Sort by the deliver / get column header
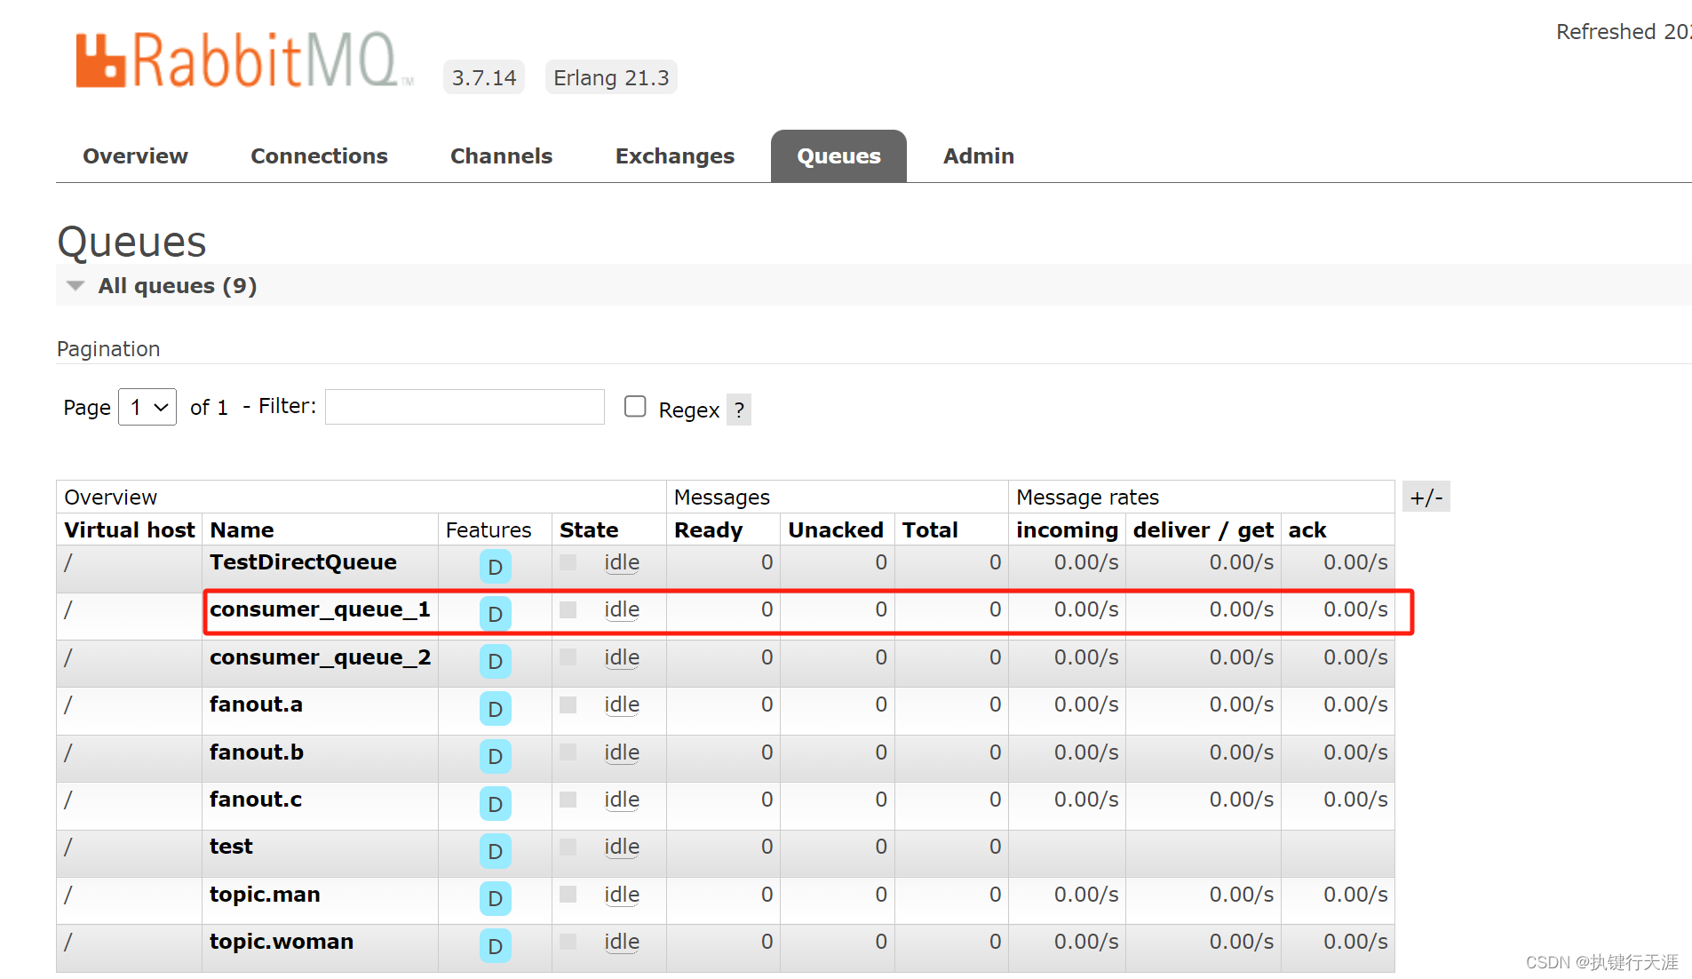 (1203, 530)
